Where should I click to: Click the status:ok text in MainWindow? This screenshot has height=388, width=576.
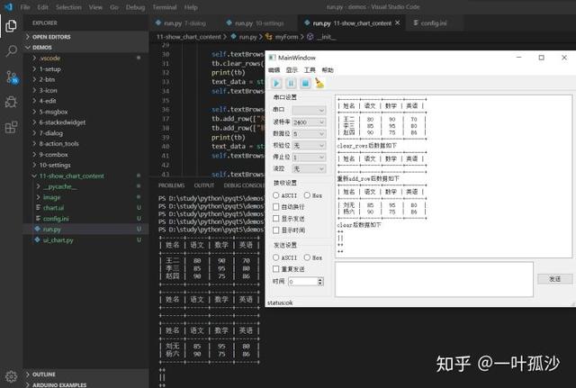pos(280,302)
